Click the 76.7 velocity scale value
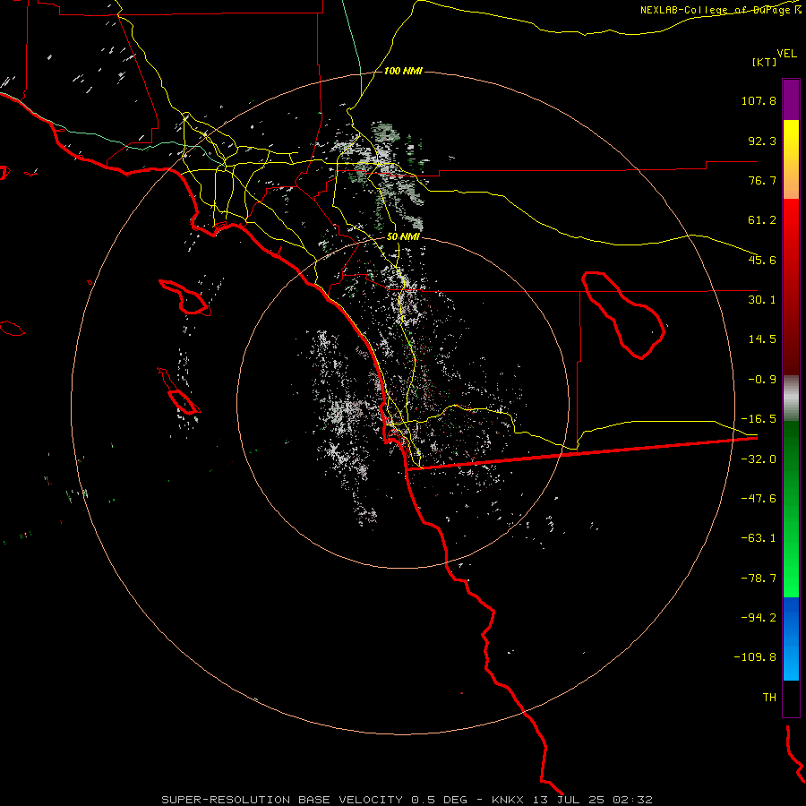This screenshot has height=806, width=806. (x=762, y=180)
